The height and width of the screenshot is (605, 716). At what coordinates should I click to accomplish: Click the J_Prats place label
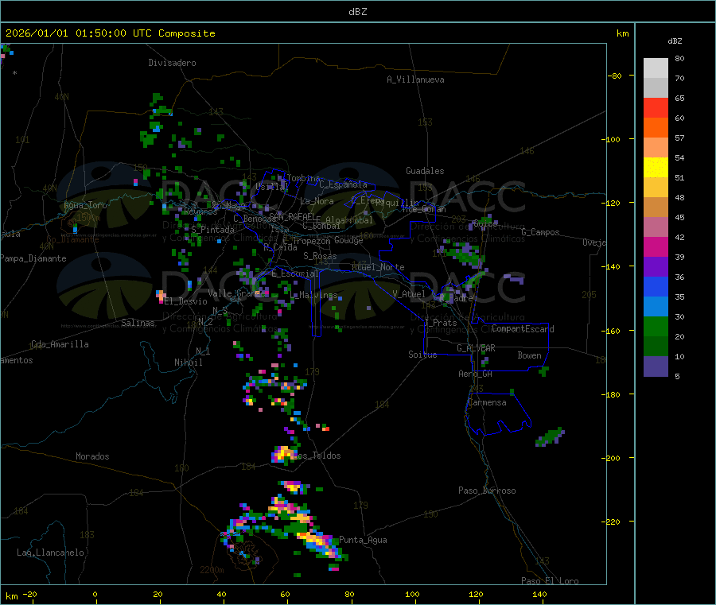[x=441, y=322]
